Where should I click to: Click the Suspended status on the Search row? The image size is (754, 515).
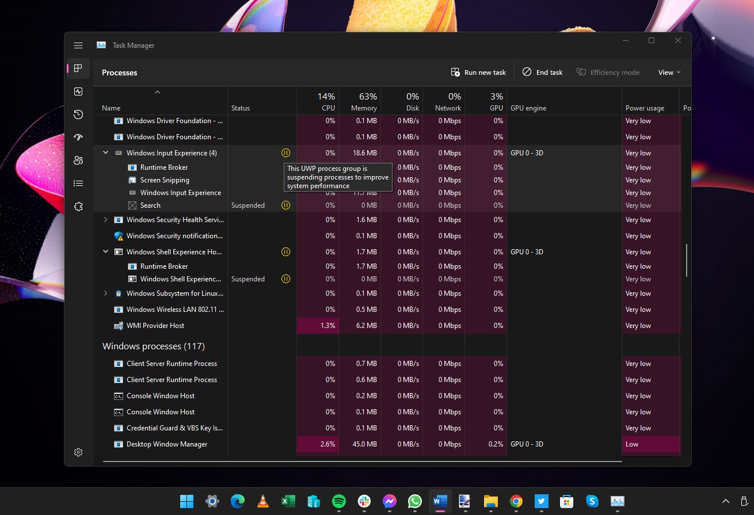248,205
